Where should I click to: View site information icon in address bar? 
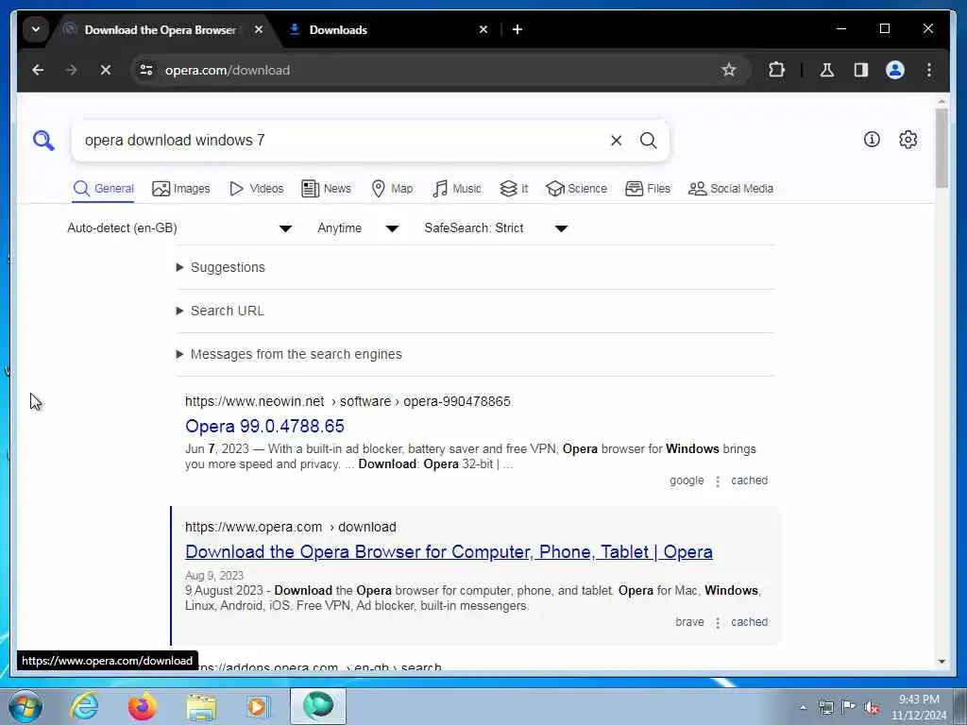[x=146, y=70]
